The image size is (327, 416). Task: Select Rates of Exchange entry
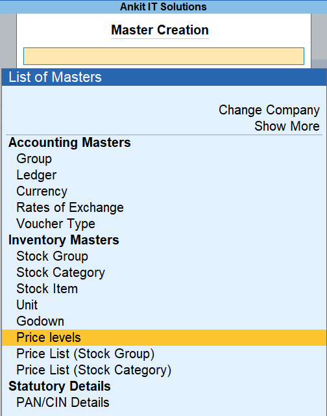(x=70, y=207)
